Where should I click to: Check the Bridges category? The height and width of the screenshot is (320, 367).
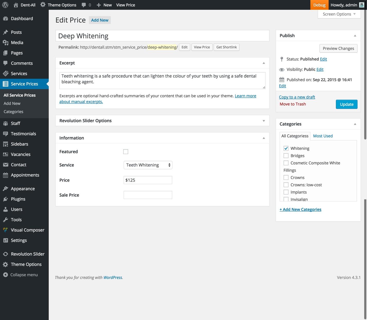tap(286, 156)
